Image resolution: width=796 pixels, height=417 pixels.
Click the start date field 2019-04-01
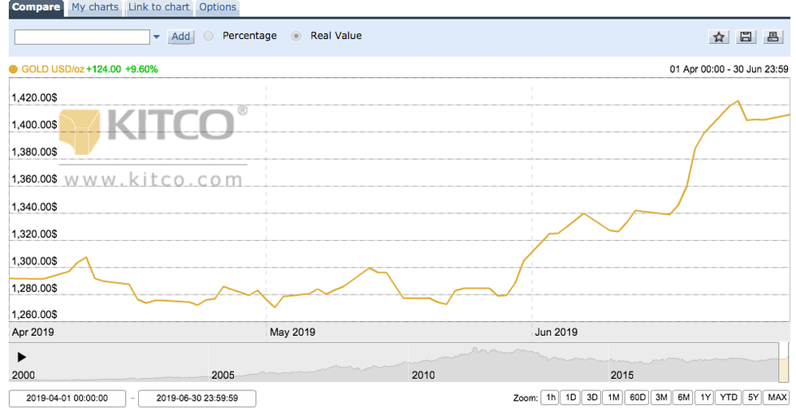click(x=67, y=398)
